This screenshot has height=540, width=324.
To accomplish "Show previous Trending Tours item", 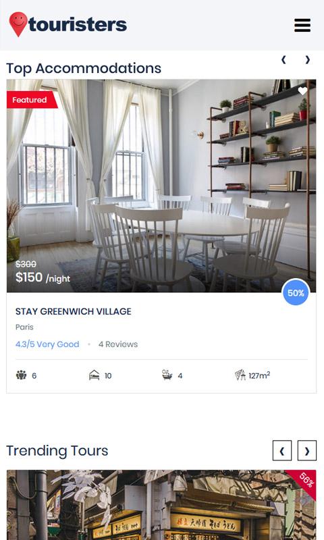I will [282, 450].
